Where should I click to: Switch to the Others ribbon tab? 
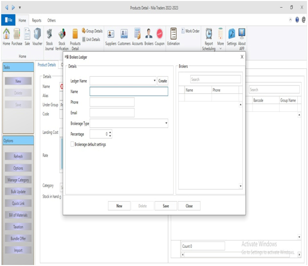51,20
